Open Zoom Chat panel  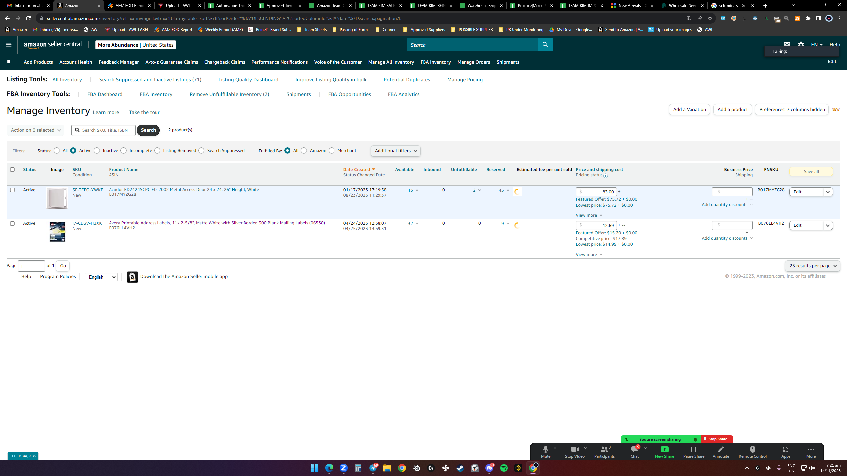634,451
